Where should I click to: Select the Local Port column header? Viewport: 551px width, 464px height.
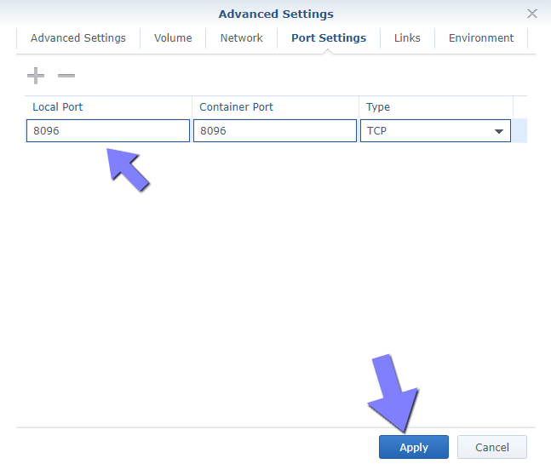pyautogui.click(x=108, y=106)
